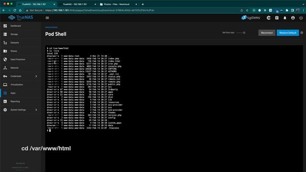Image resolution: width=306 pixels, height=172 pixels.
Task: Click the help icon beside Restore Default
Action: [302, 33]
